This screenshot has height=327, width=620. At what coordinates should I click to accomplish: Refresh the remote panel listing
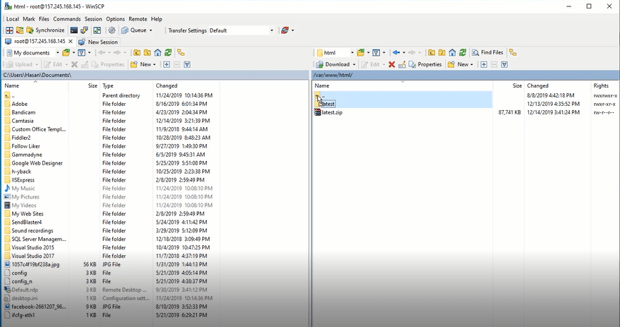pyautogui.click(x=463, y=52)
